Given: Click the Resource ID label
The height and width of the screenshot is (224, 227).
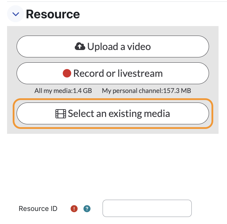Looking at the screenshot, I should click(x=38, y=209).
